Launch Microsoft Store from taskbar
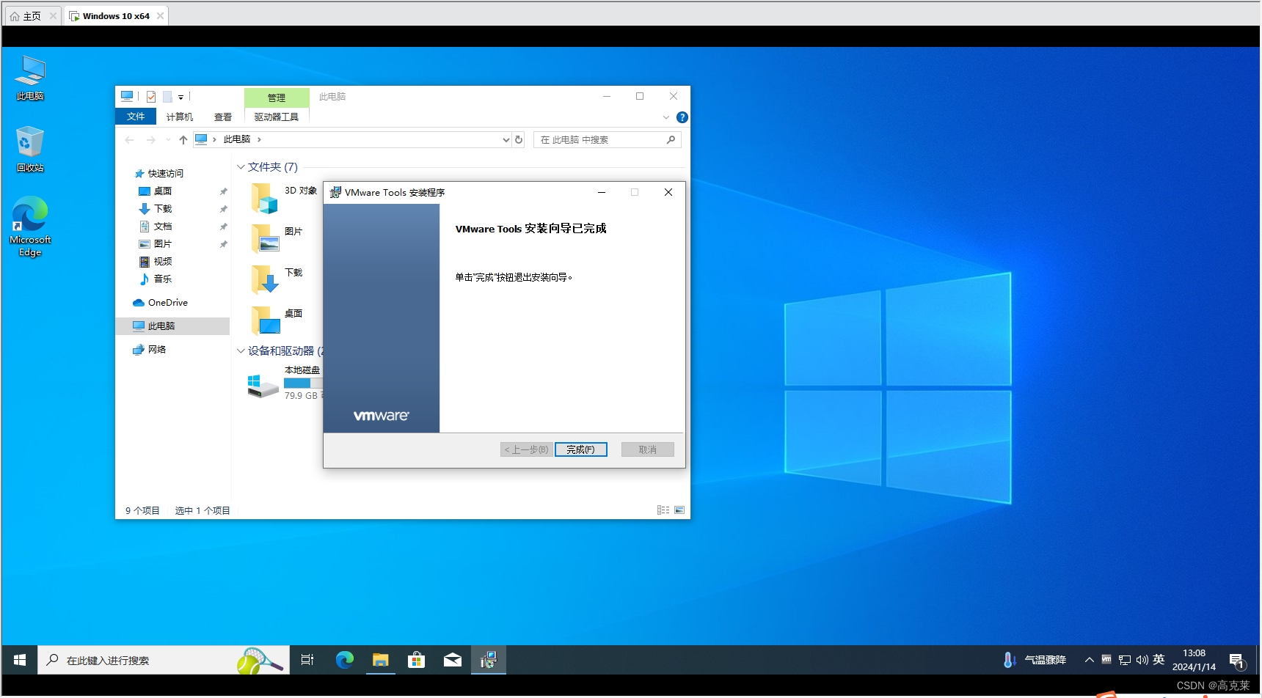This screenshot has height=698, width=1262. pyautogui.click(x=416, y=659)
